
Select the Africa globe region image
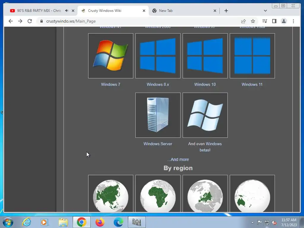click(x=158, y=194)
